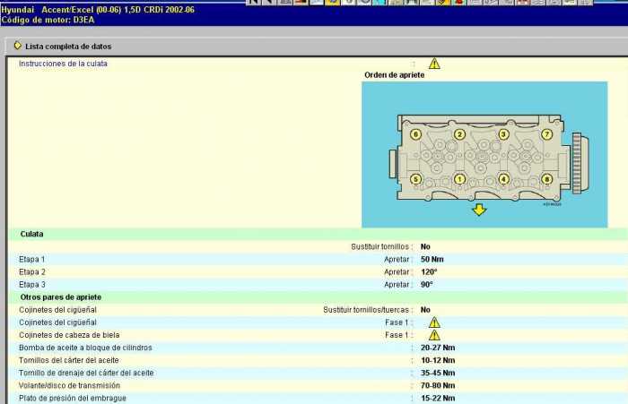
Task: Click Cojinetes del cigüeñal in the Fase 1 row
Action: click(x=57, y=322)
